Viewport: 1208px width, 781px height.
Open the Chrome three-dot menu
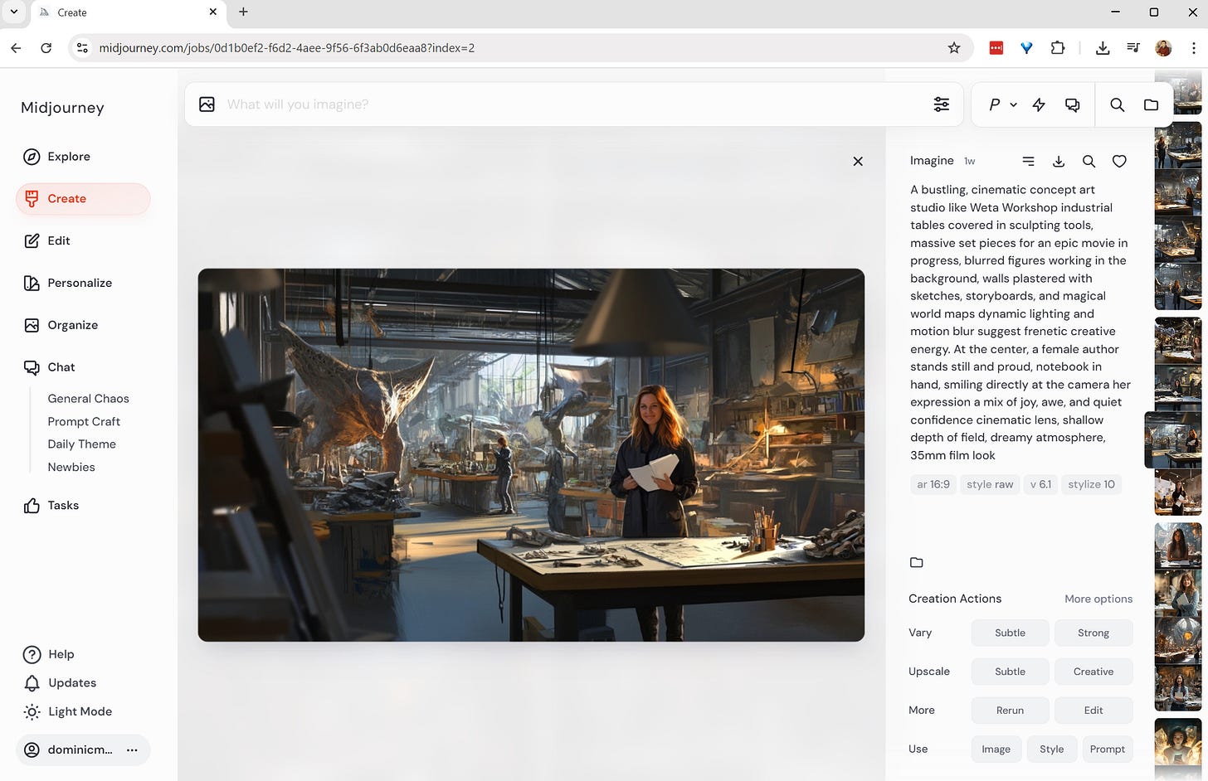tap(1194, 48)
